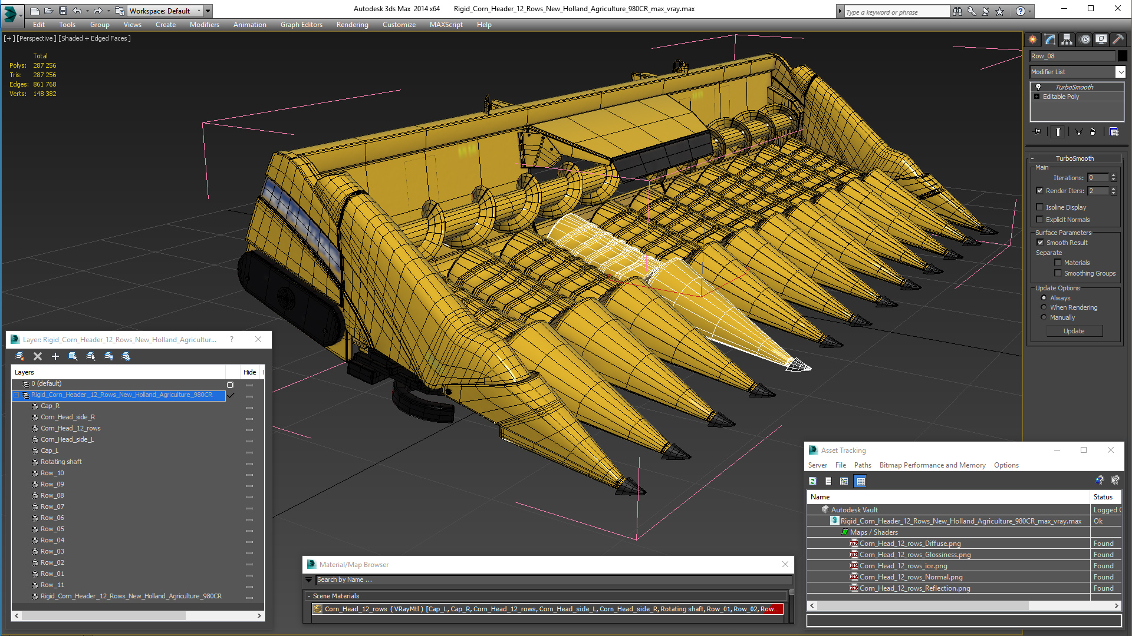Open the Motion command panel tab
Viewport: 1132px width, 636px height.
pos(1084,39)
